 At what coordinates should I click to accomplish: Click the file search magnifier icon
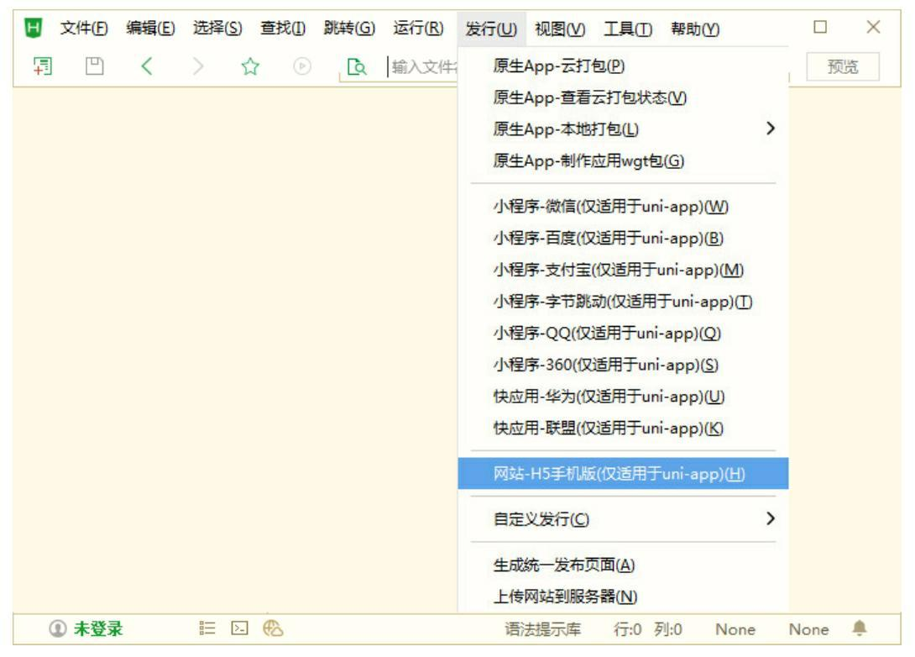pyautogui.click(x=356, y=66)
